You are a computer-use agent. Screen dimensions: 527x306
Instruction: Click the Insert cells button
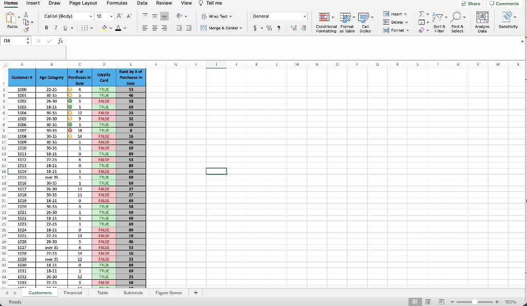click(x=395, y=14)
